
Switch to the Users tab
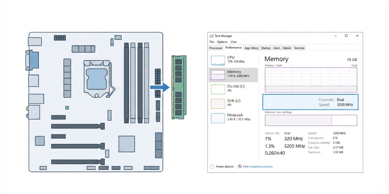click(x=277, y=48)
